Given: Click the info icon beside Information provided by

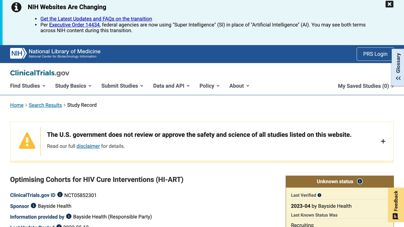Looking at the screenshot, I should [69, 216].
